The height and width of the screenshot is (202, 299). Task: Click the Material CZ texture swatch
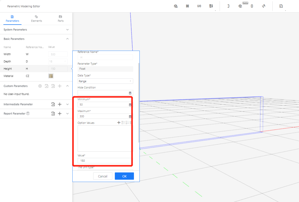point(51,76)
